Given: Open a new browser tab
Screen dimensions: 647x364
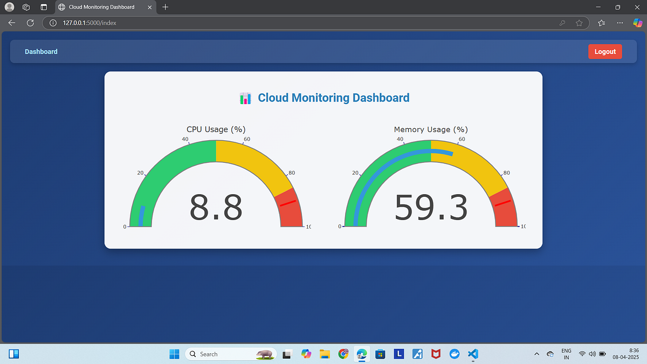Looking at the screenshot, I should pos(165,7).
